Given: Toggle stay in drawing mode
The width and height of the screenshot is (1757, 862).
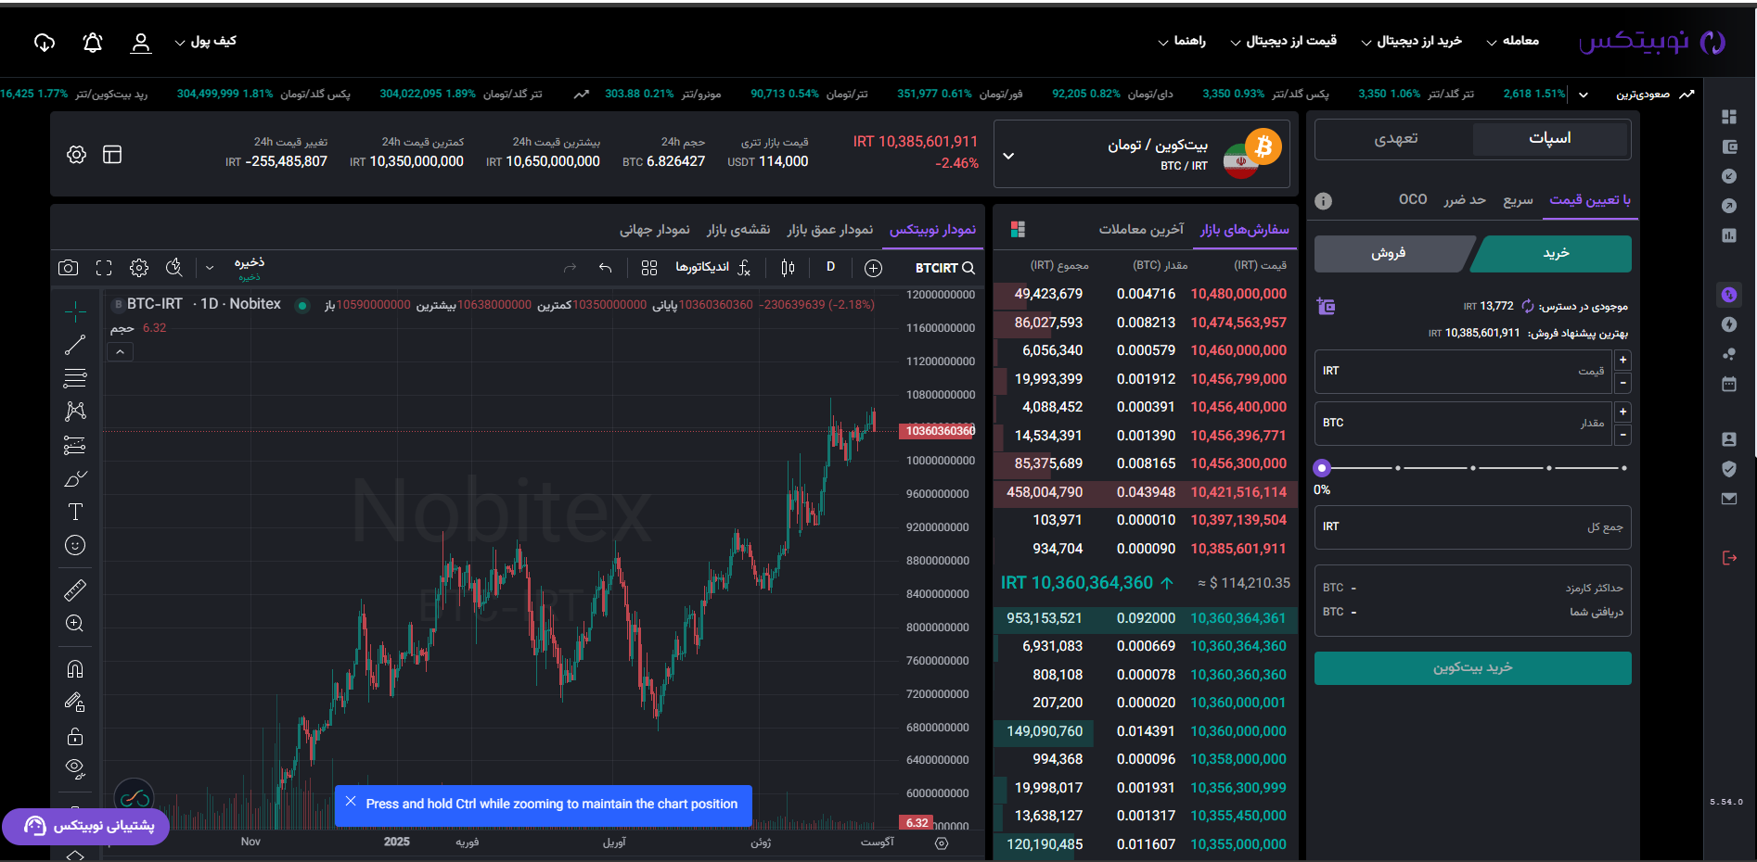Looking at the screenshot, I should coord(75,703).
